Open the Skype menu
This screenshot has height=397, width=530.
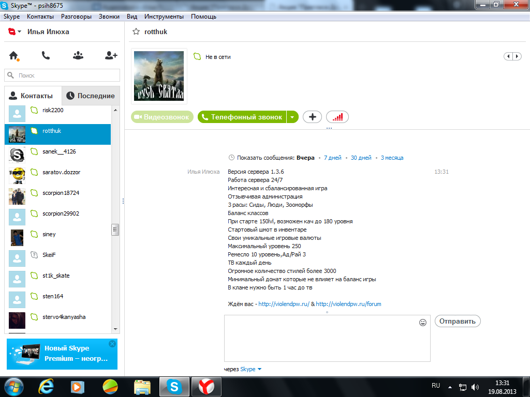[x=12, y=17]
